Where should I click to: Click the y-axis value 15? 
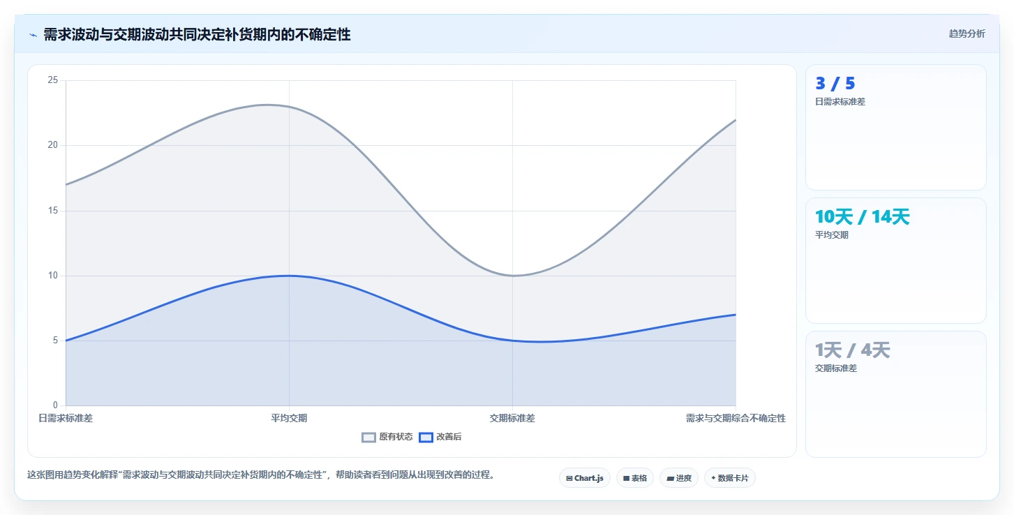(x=52, y=211)
